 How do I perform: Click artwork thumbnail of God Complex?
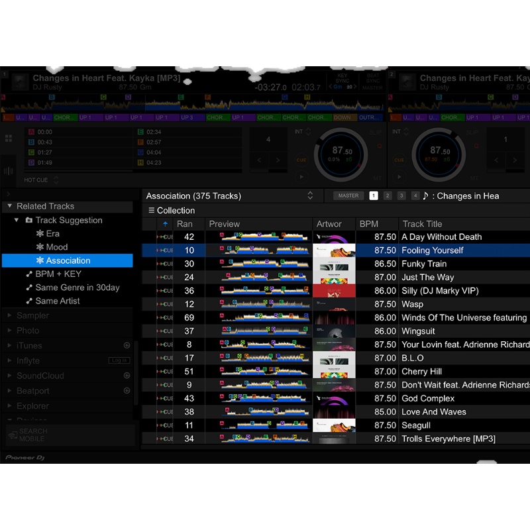click(x=334, y=398)
